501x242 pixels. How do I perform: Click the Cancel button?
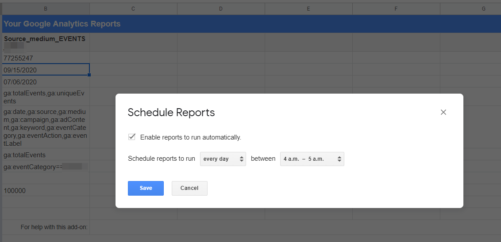click(189, 188)
